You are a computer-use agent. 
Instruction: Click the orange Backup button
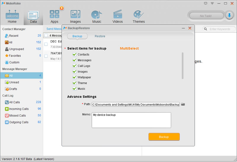[164, 137]
